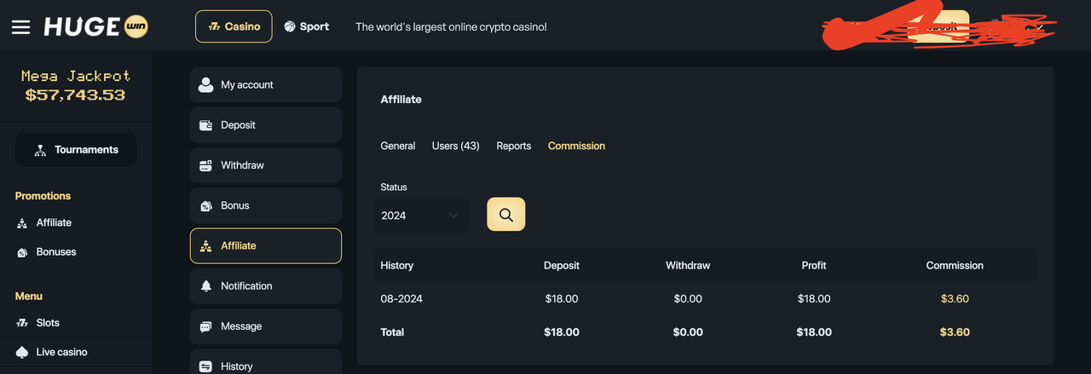
Task: Click the chevron arrow in year selector
Action: pos(453,216)
